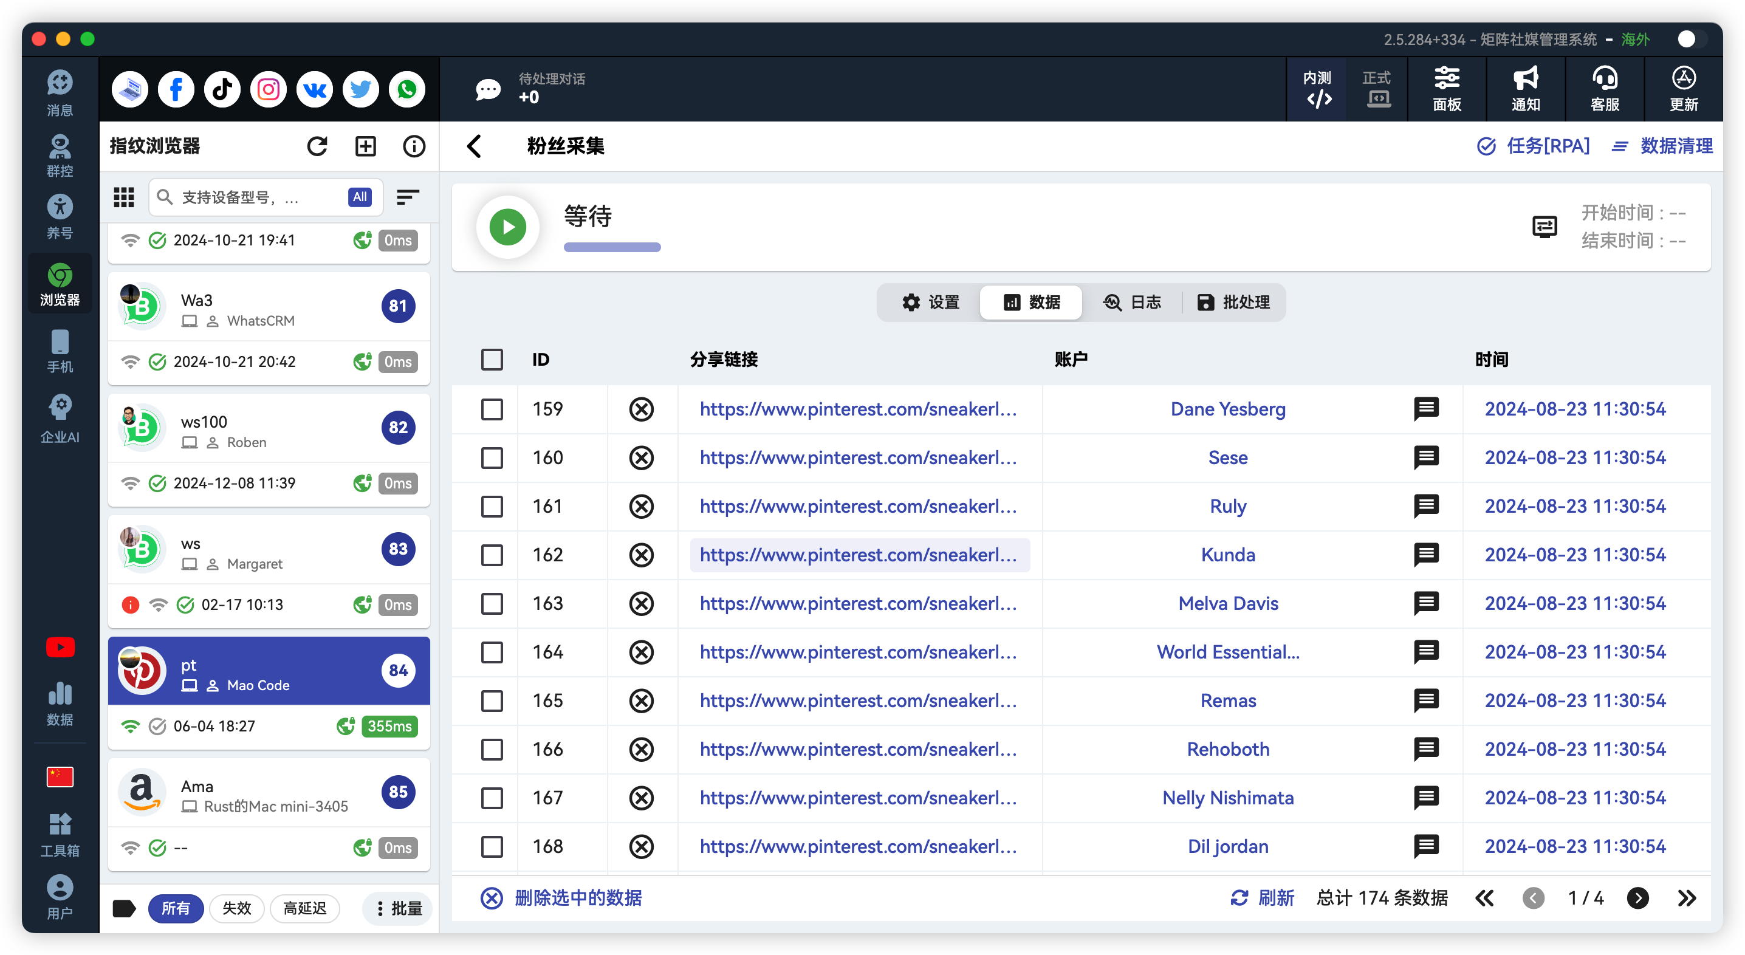
Task: Check the checkbox for row 162
Action: click(x=492, y=555)
